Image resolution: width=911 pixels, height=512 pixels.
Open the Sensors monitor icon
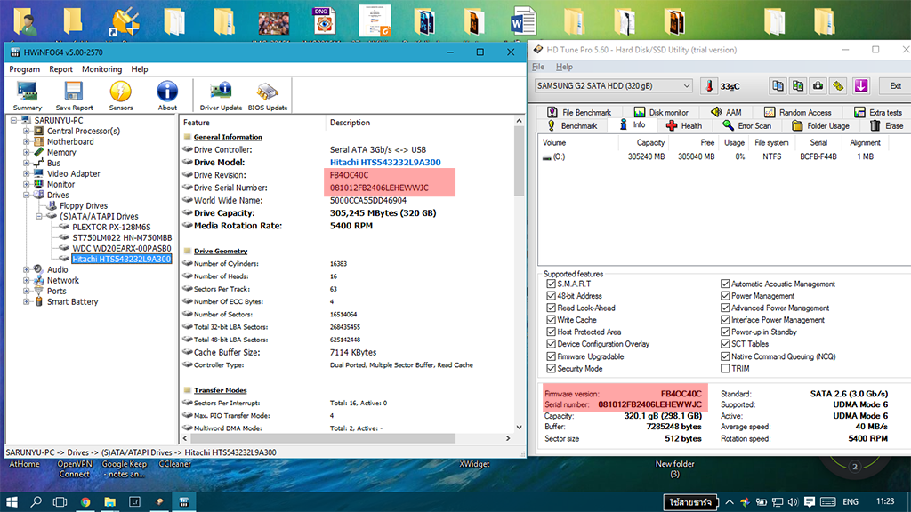click(121, 96)
